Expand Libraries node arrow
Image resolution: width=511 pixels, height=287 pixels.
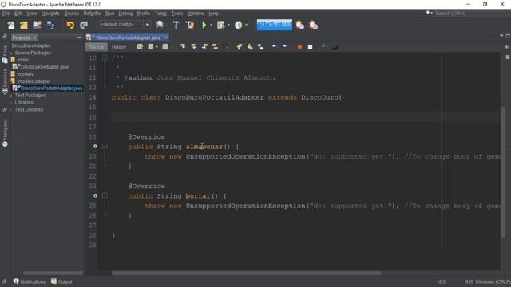11,103
